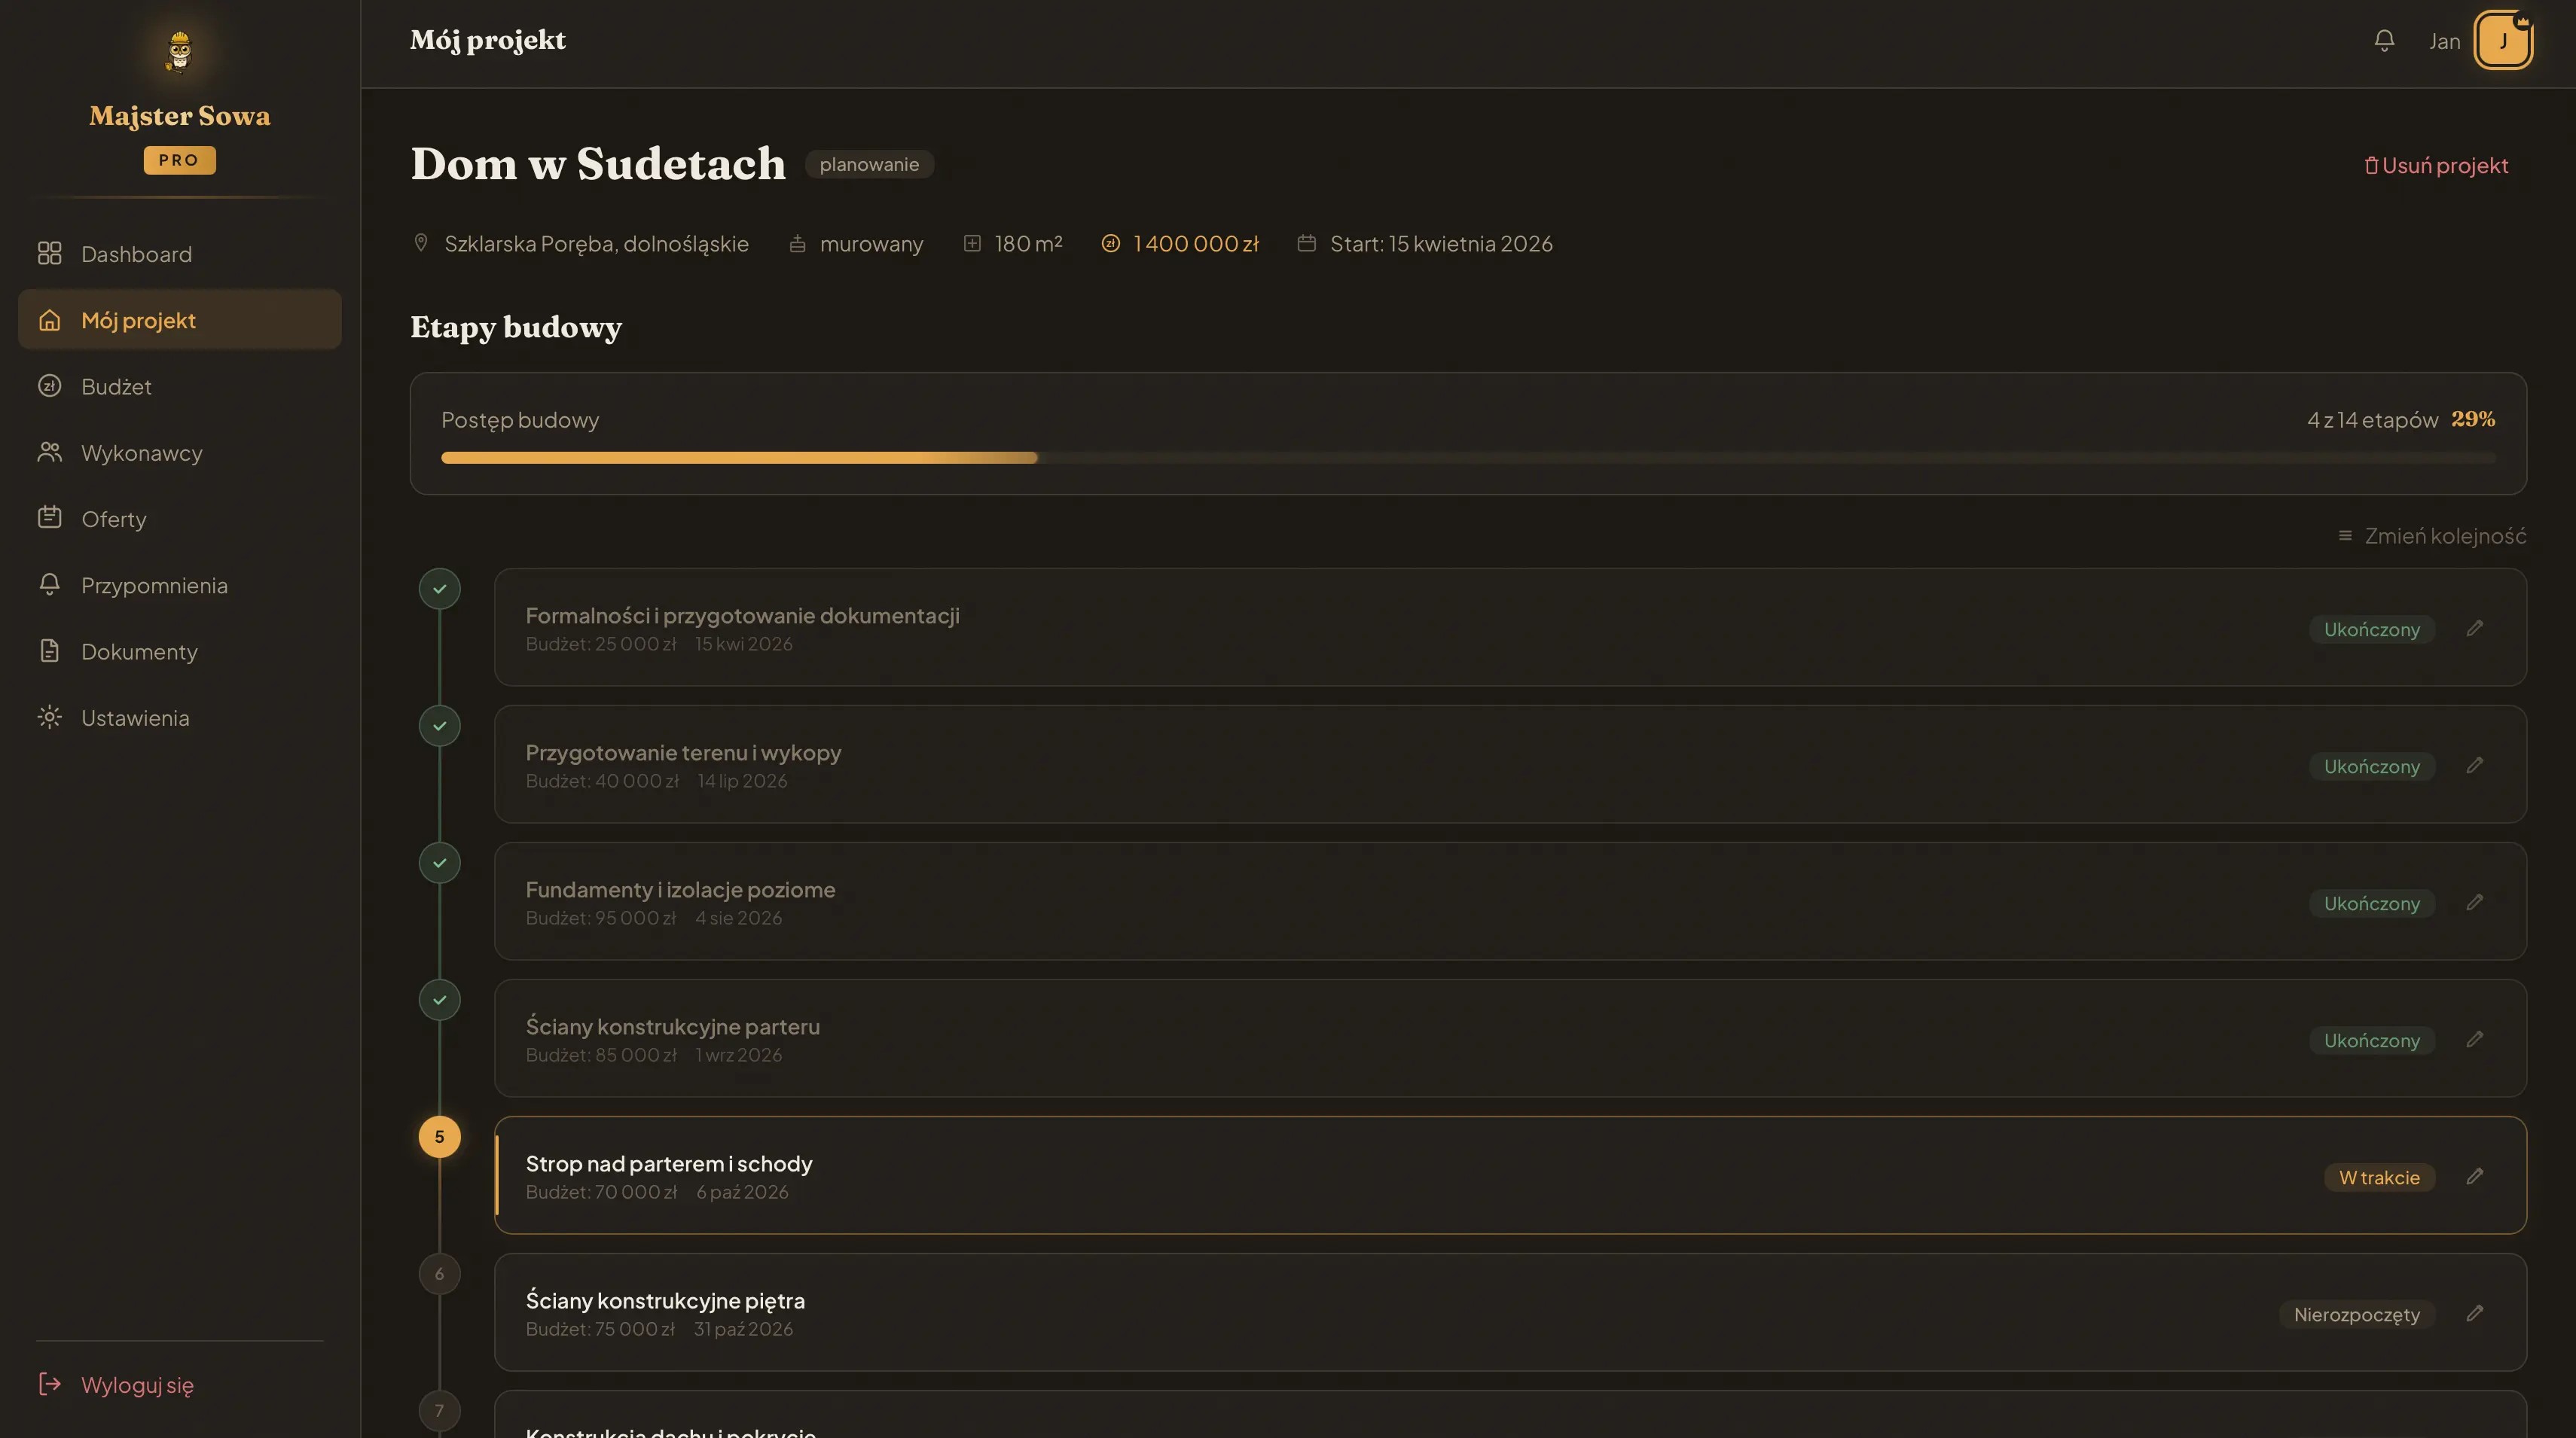Open the Wykonawcy page
Image resolution: width=2576 pixels, height=1438 pixels.
pyautogui.click(x=180, y=452)
